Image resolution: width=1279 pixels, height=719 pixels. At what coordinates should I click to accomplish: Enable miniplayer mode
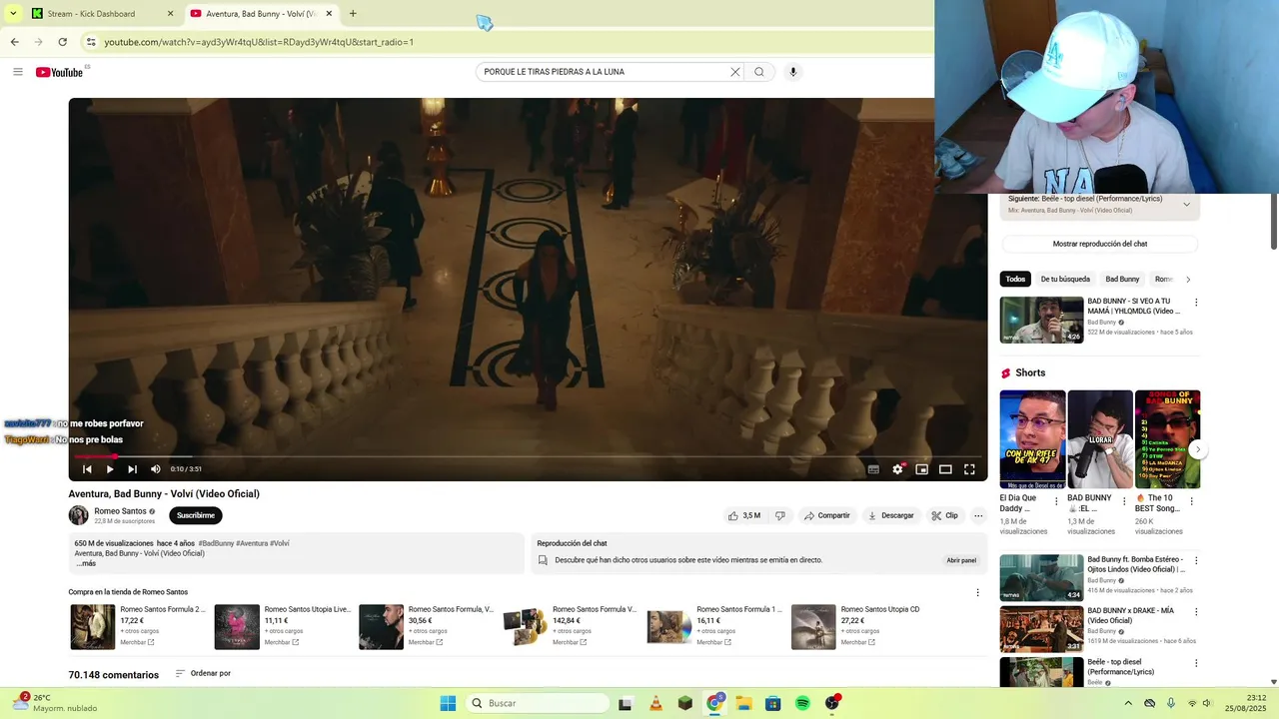coord(921,469)
